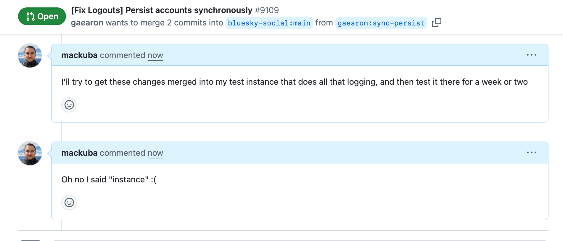The image size is (563, 241).
Task: Open the gaearon:sync-persist head branch
Action: [381, 23]
